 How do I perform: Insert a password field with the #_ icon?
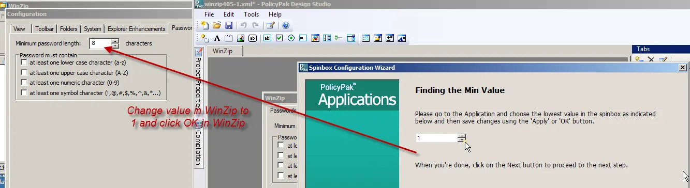click(303, 38)
